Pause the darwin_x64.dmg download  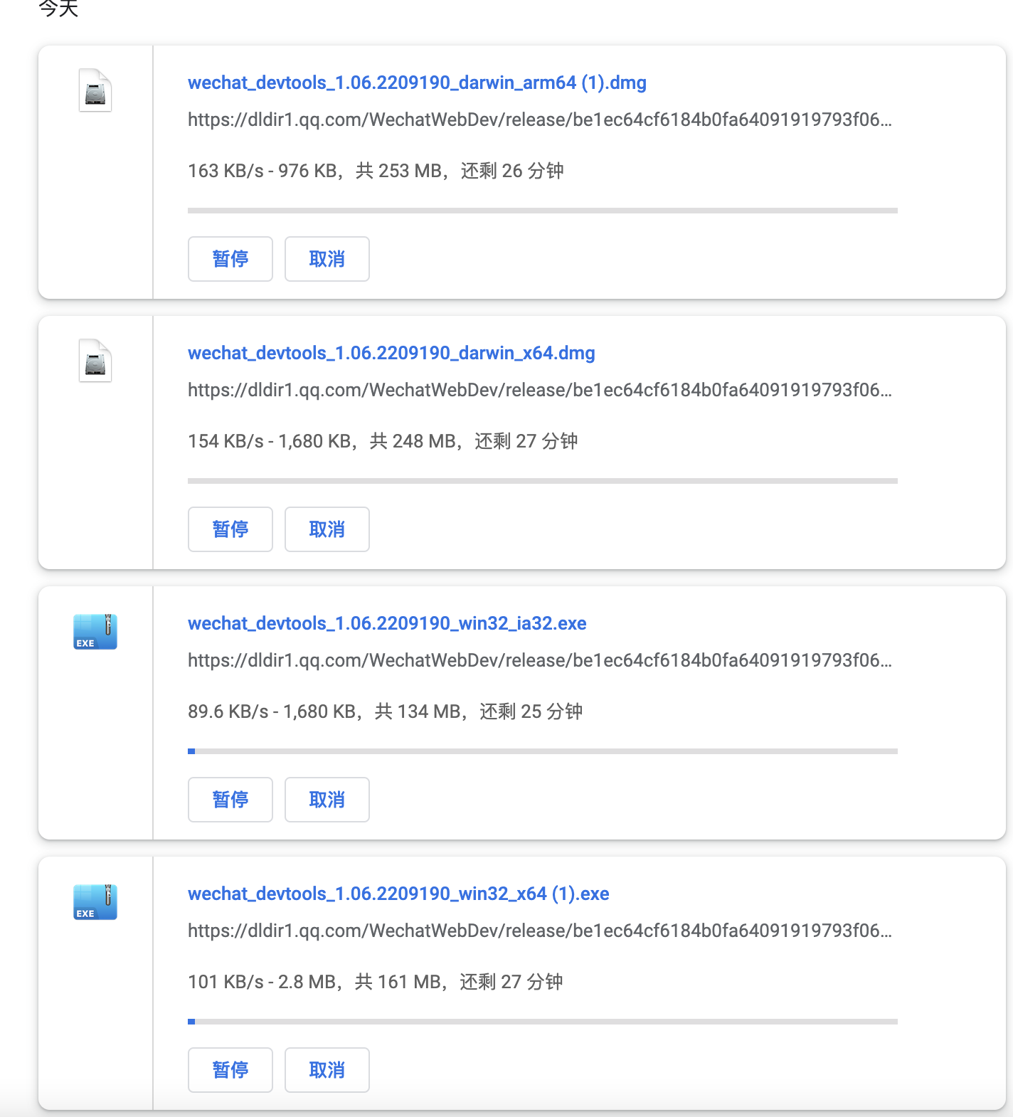tap(230, 529)
